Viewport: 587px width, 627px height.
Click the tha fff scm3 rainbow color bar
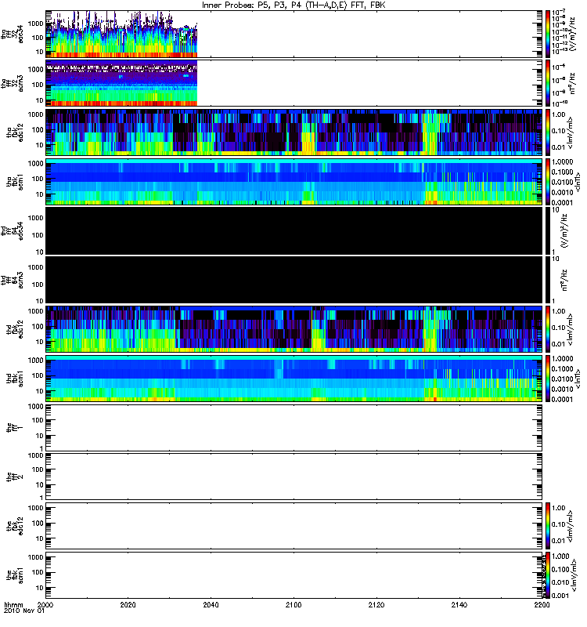[548, 83]
